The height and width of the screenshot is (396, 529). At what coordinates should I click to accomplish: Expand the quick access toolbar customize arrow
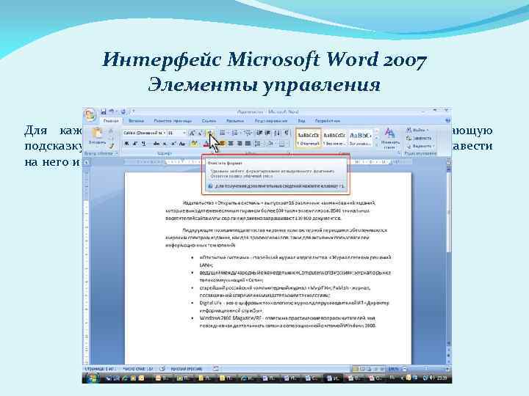pyautogui.click(x=134, y=111)
